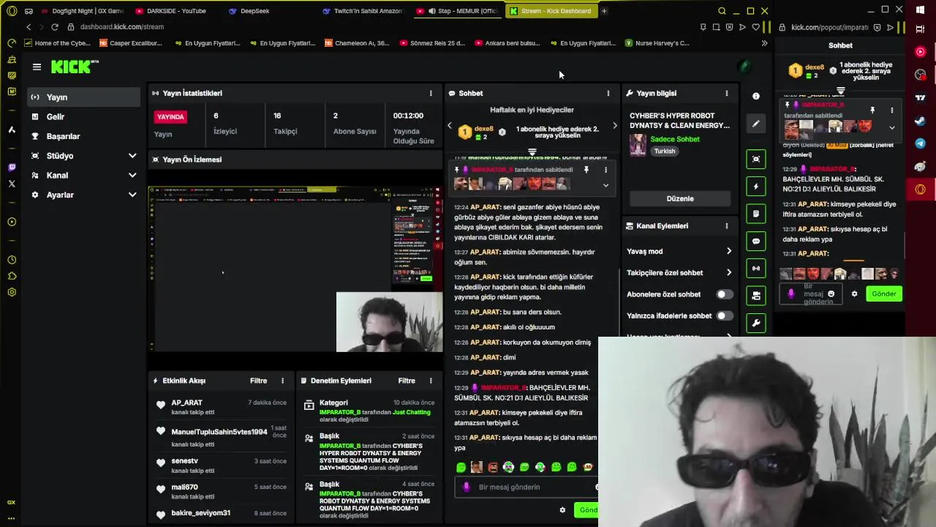
Task: Open Nurse Harvey's bookmark
Action: (657, 43)
